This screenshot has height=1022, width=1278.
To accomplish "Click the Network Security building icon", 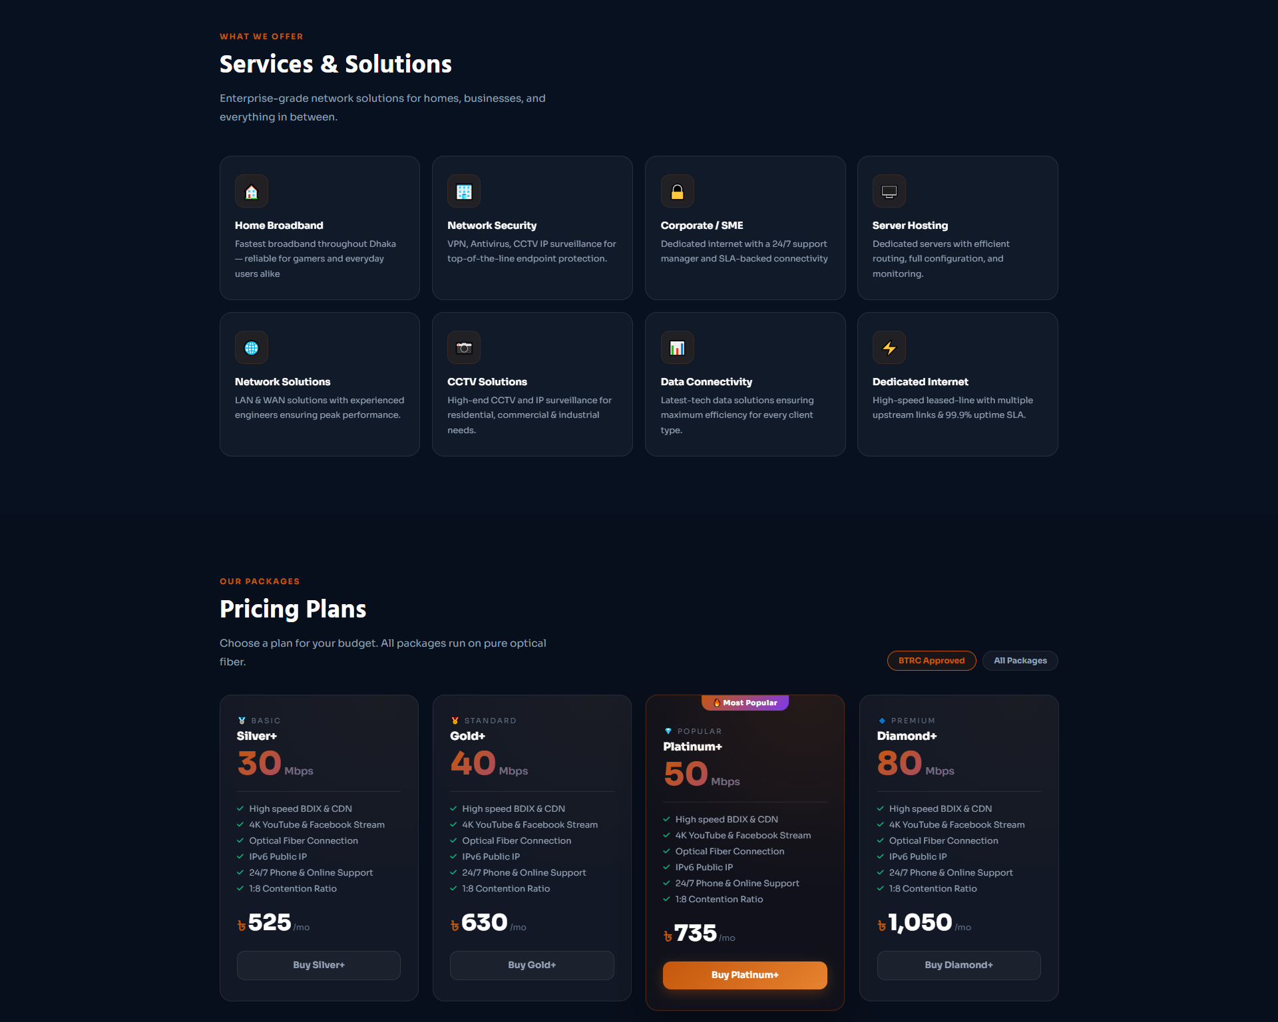I will (x=464, y=192).
